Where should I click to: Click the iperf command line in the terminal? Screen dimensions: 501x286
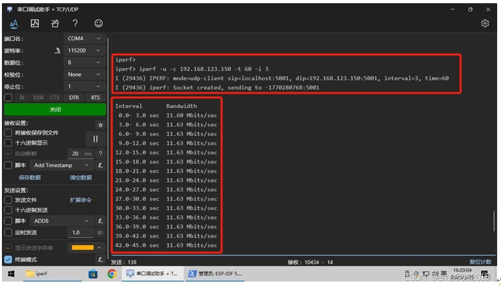[x=191, y=69]
